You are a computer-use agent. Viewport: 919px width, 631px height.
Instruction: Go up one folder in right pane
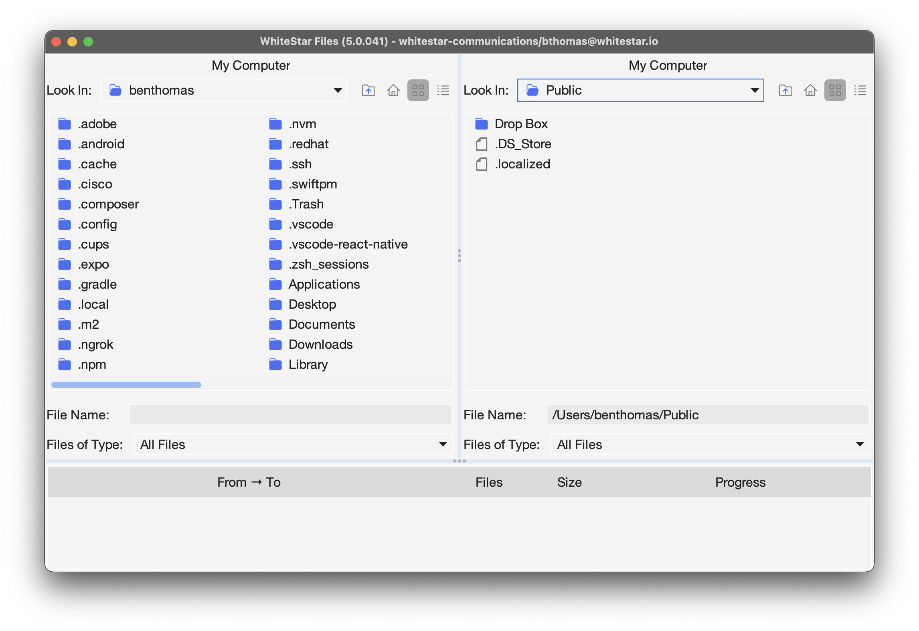click(785, 90)
